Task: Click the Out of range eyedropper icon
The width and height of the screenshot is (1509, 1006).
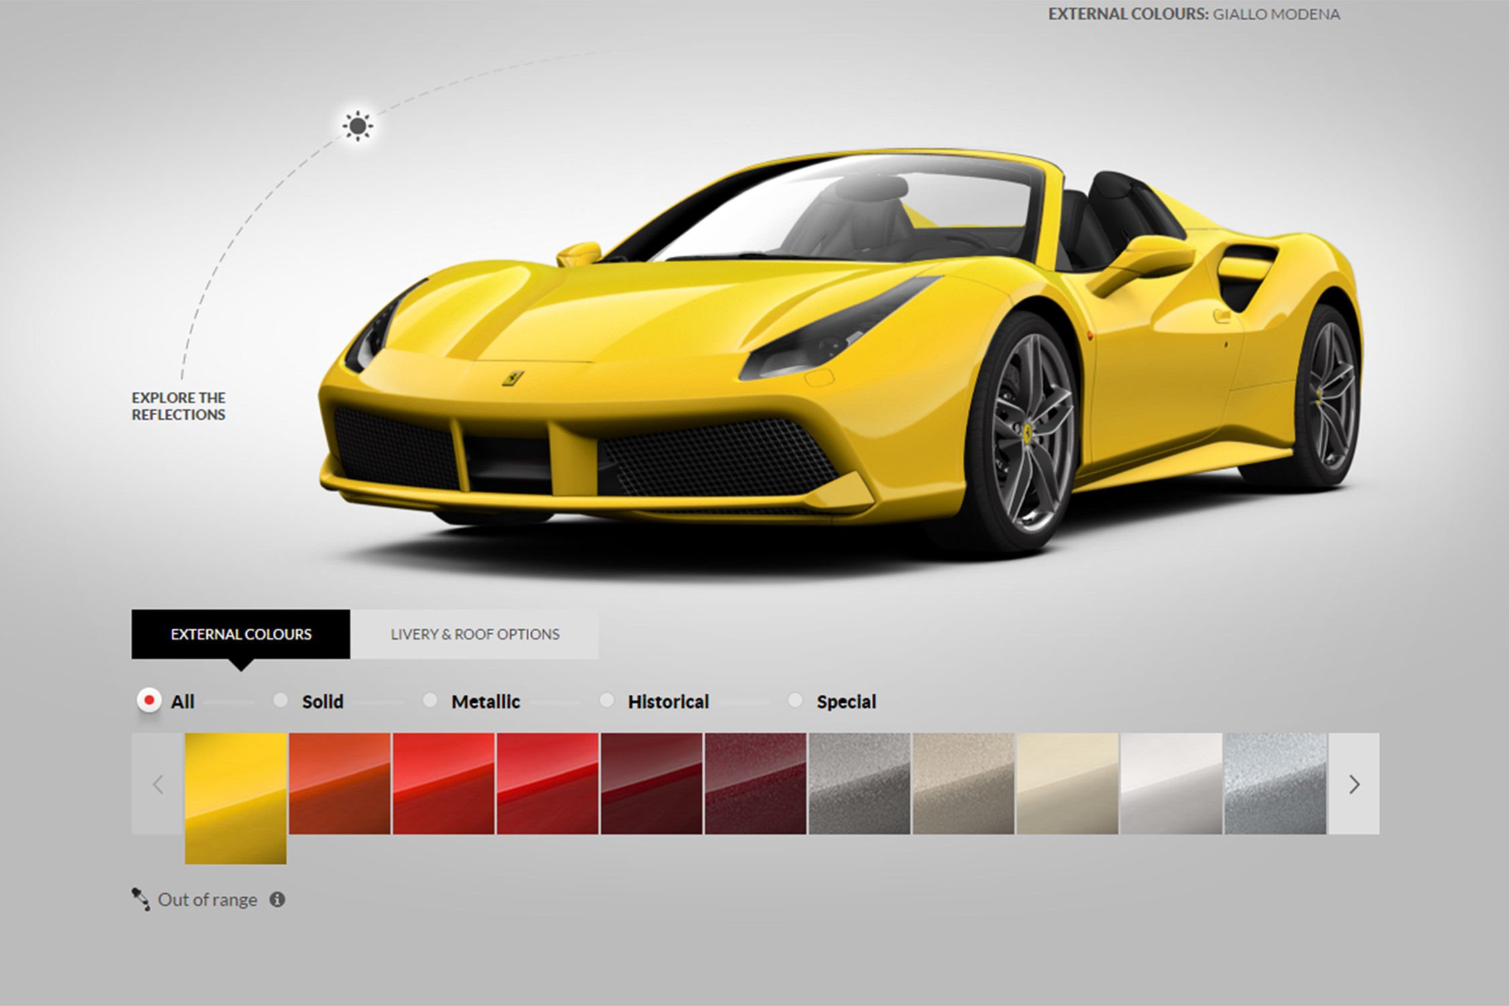Action: pyautogui.click(x=140, y=899)
